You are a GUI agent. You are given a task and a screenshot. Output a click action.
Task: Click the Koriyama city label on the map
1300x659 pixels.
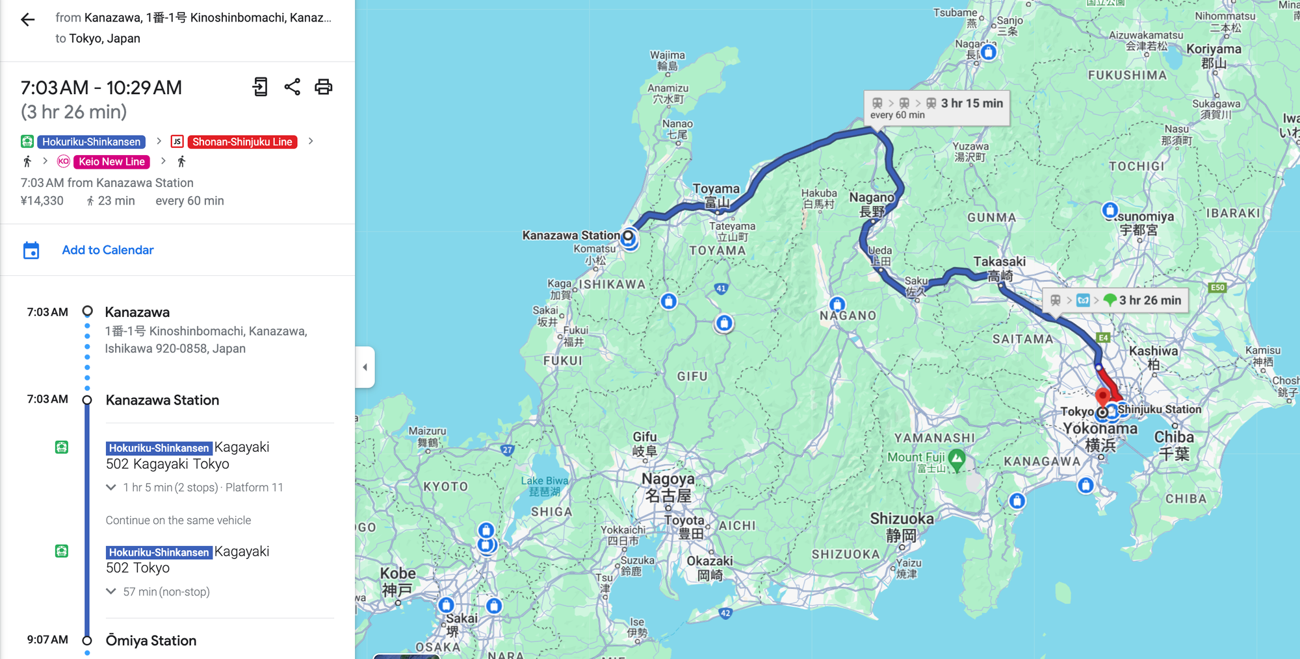coord(1214,56)
